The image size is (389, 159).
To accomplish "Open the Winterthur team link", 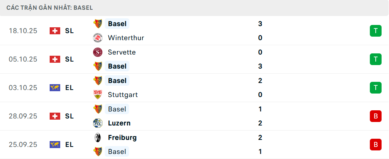I will click(126, 38).
